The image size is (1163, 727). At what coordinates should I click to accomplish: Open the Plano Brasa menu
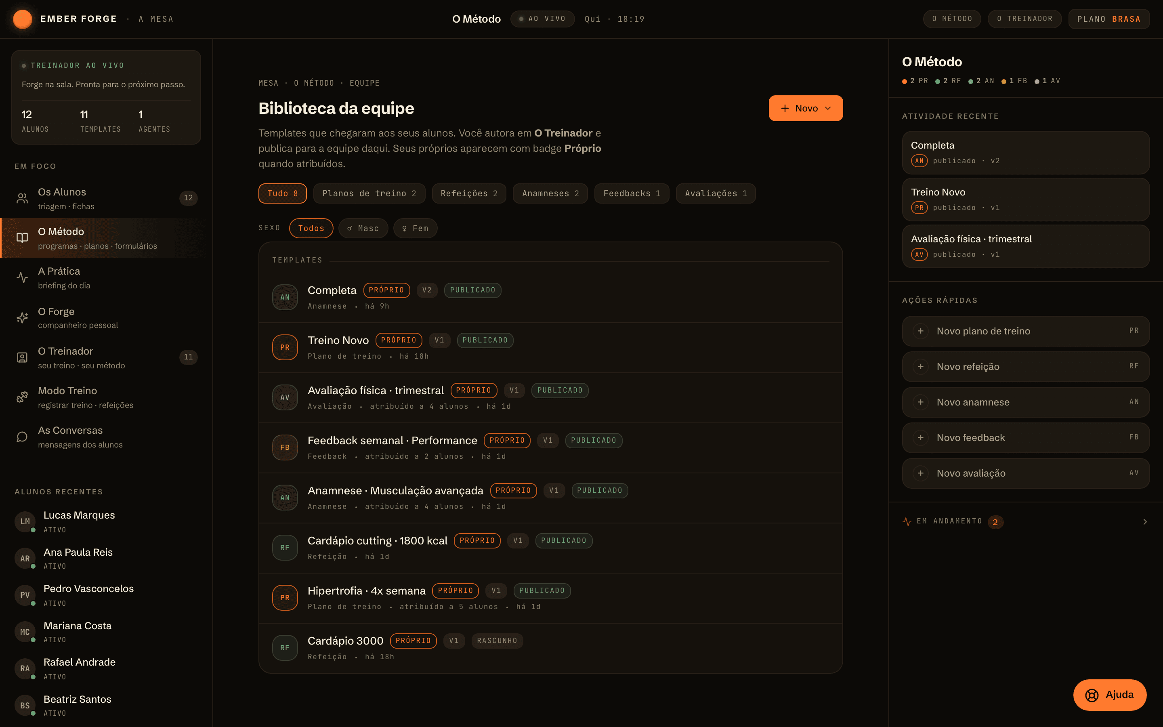1109,19
